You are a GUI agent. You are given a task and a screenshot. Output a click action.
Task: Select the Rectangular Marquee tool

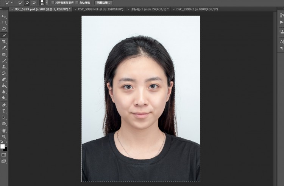[x=4, y=23]
